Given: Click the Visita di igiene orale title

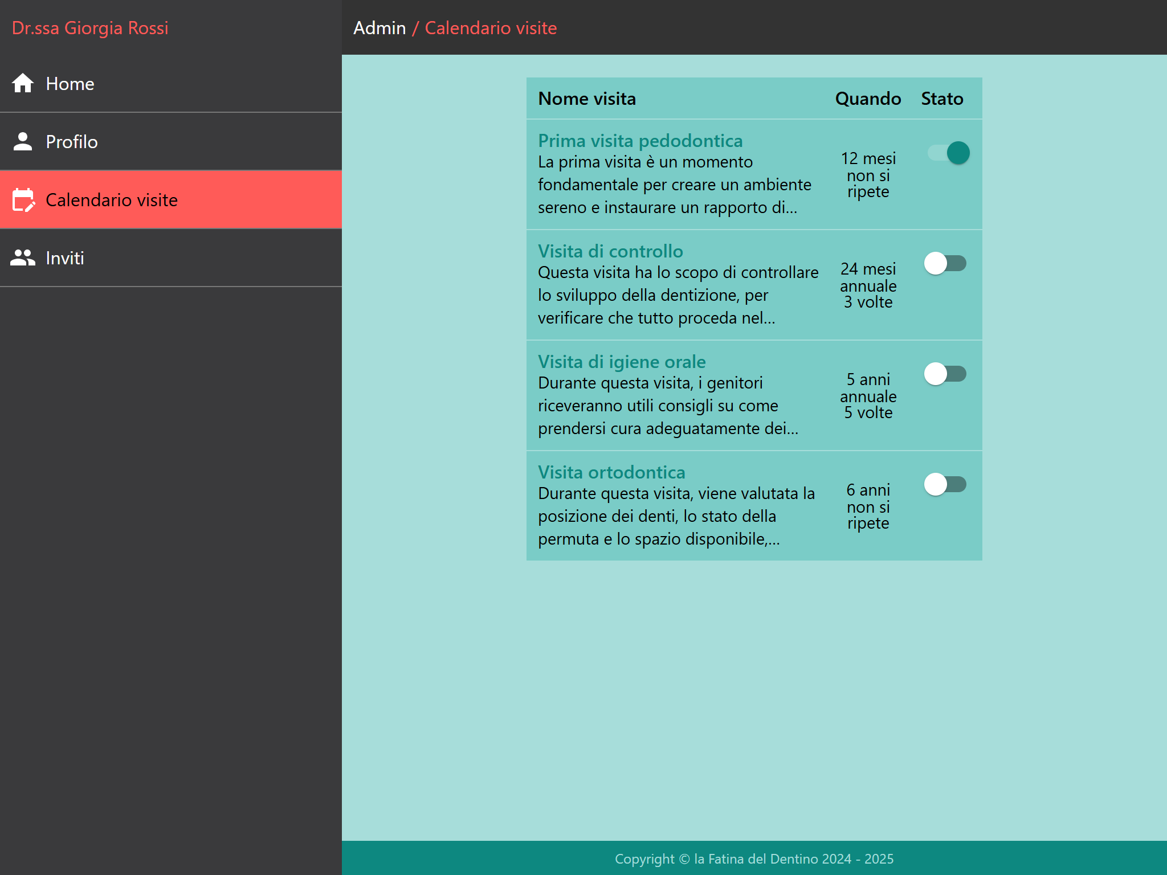Looking at the screenshot, I should tap(622, 362).
